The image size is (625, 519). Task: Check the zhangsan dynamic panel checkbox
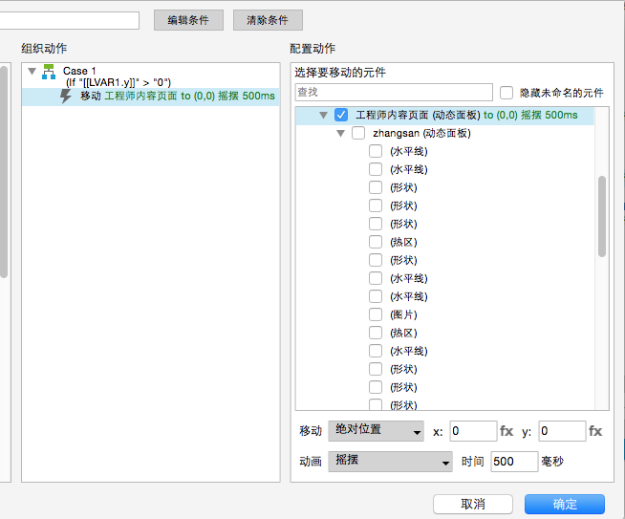click(x=358, y=133)
